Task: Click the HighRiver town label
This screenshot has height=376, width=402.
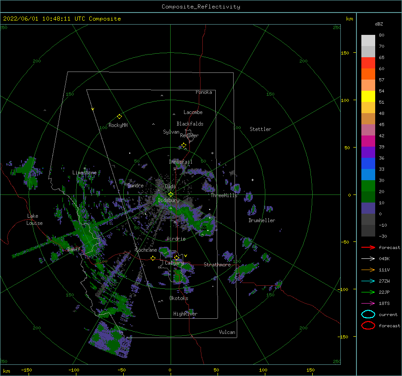Action: coord(185,314)
